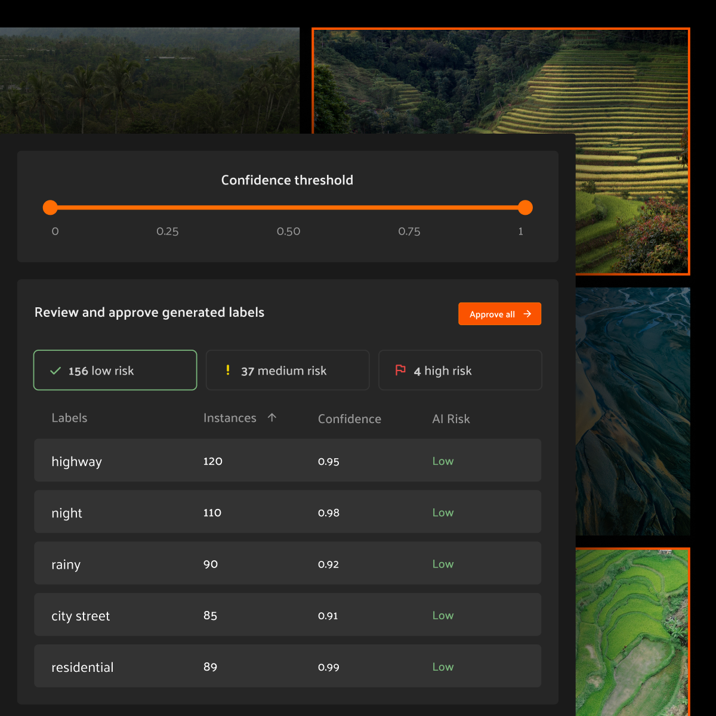The image size is (716, 716).
Task: Click the left handle of confidence slider
Action: tap(50, 208)
